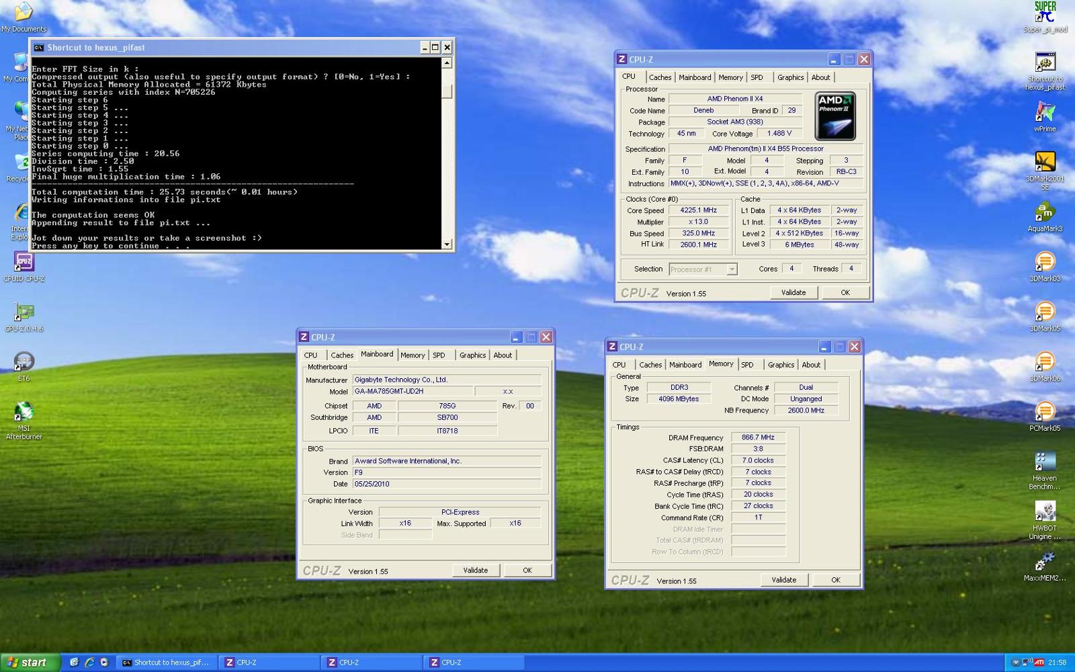Switch to Caches tab in top CPU-Z window
The width and height of the screenshot is (1075, 672).
point(660,77)
